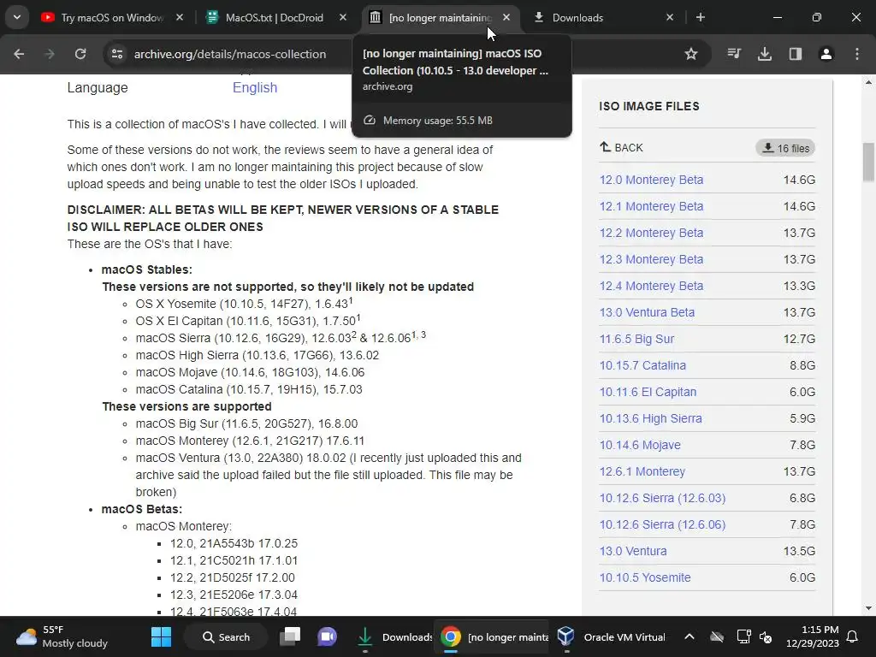Open the tab search dropdown arrow
Viewport: 876px width, 657px height.
[17, 17]
